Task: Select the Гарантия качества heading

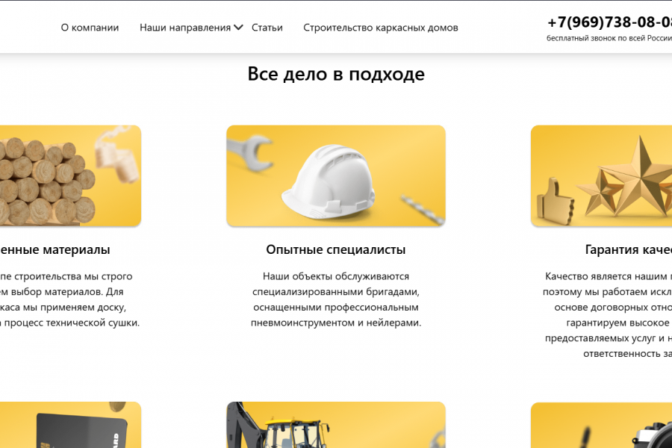Action: pos(628,249)
